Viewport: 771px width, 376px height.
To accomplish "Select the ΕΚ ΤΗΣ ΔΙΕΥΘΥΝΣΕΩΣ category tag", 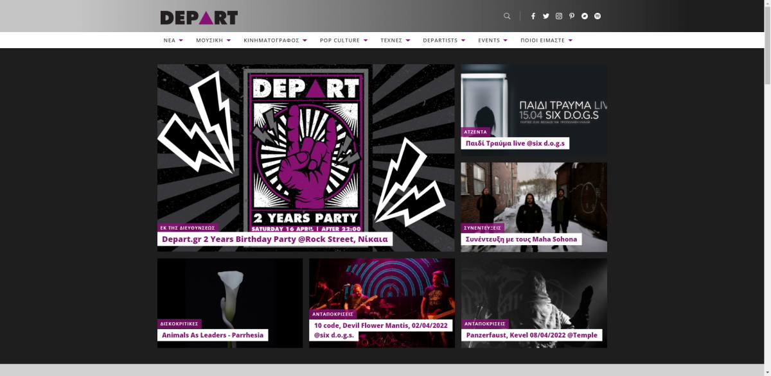I will pos(188,228).
